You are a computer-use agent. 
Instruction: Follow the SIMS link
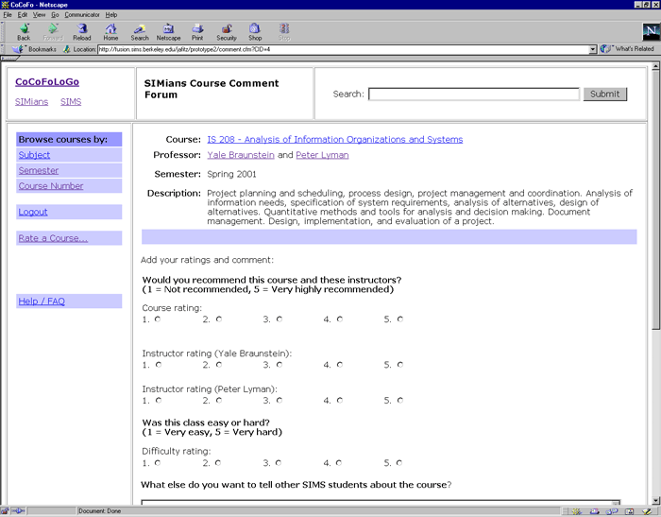point(71,102)
